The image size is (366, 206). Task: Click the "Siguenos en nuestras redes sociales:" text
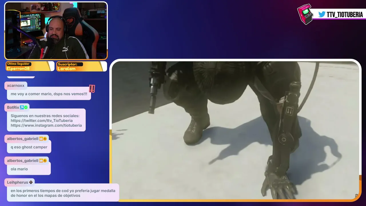coord(45,116)
